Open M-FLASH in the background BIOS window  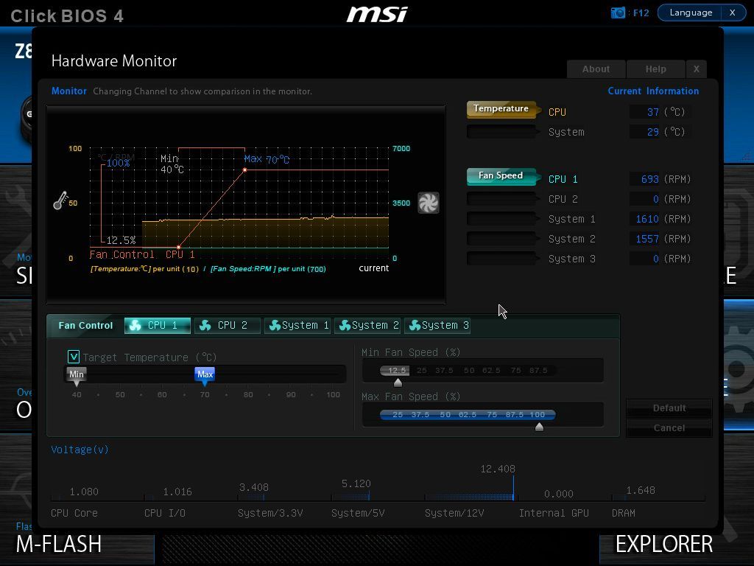(x=59, y=544)
